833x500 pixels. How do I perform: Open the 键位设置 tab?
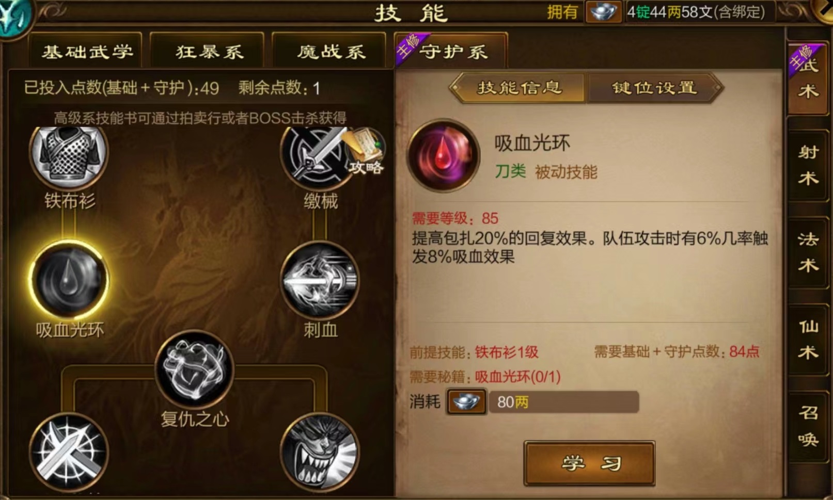pos(654,88)
